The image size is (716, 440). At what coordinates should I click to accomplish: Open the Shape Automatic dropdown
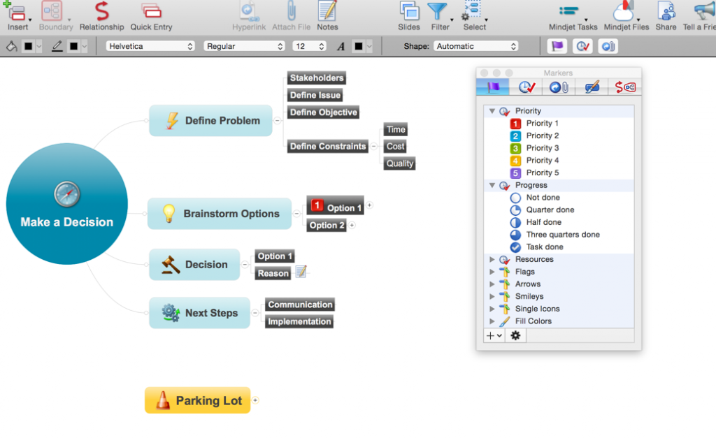point(476,45)
